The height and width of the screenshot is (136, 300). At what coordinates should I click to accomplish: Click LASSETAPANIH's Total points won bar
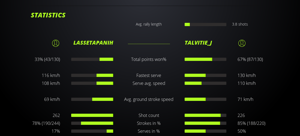[x=92, y=59]
